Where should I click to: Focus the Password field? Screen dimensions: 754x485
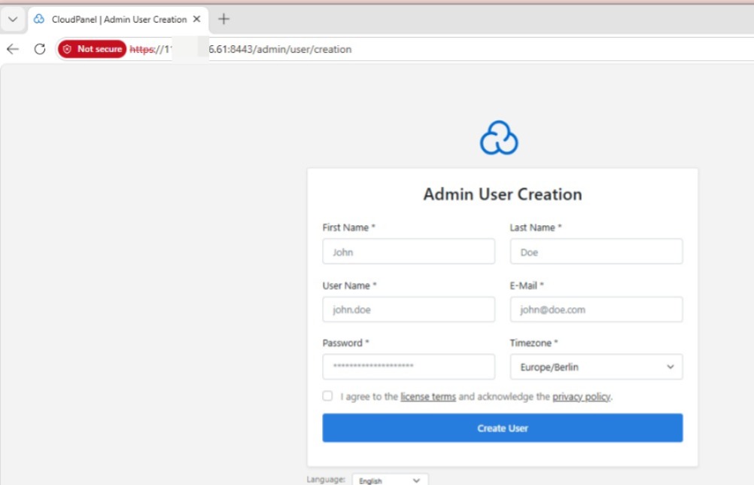click(x=409, y=367)
